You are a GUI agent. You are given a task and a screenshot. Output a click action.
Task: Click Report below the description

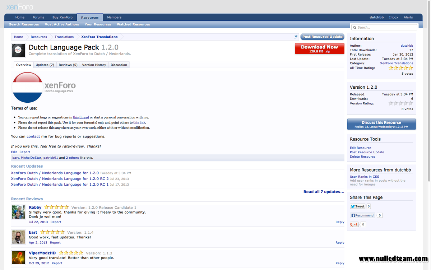(x=25, y=152)
